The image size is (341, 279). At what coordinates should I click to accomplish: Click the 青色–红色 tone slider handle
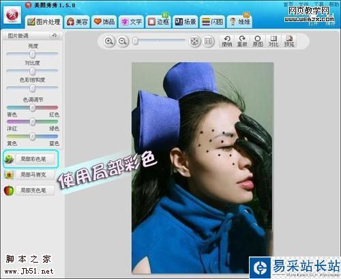pos(33,107)
